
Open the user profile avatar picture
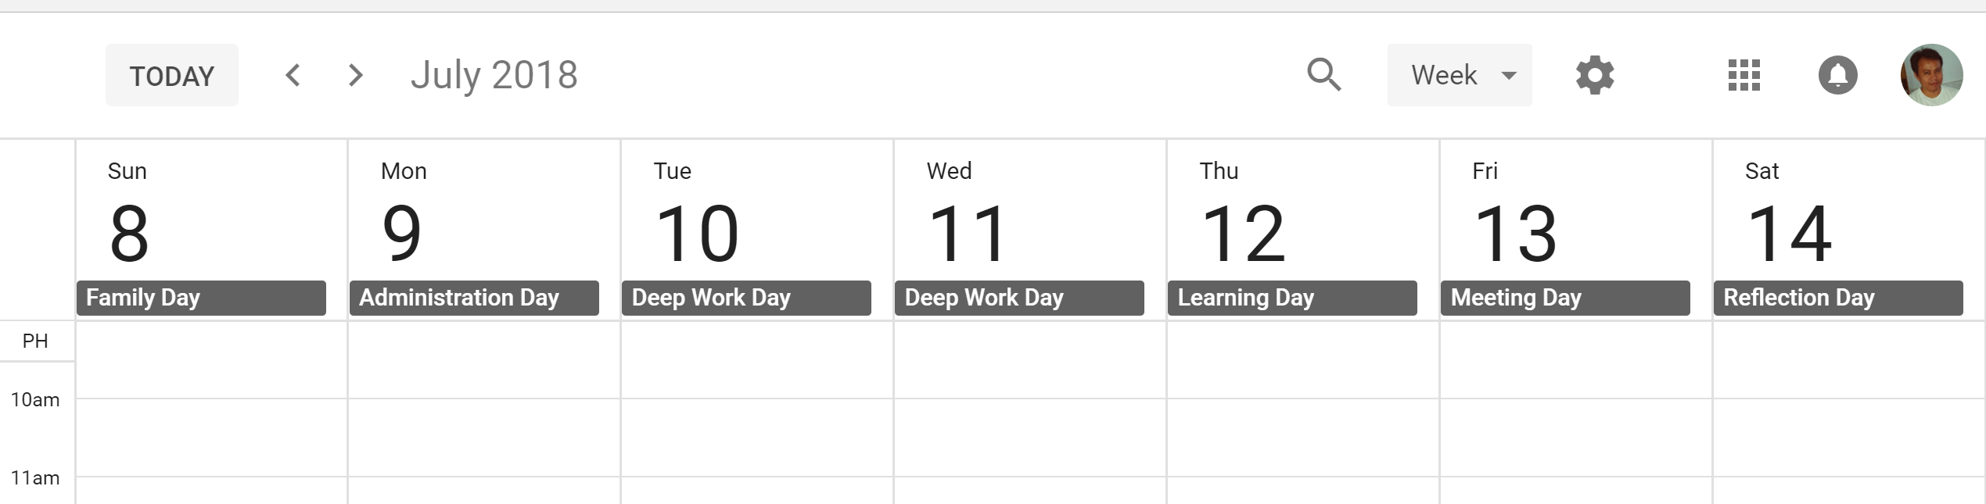click(1931, 75)
